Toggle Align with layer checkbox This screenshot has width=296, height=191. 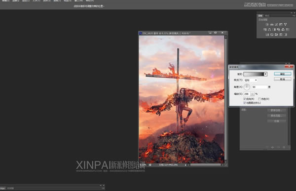click(x=245, y=103)
